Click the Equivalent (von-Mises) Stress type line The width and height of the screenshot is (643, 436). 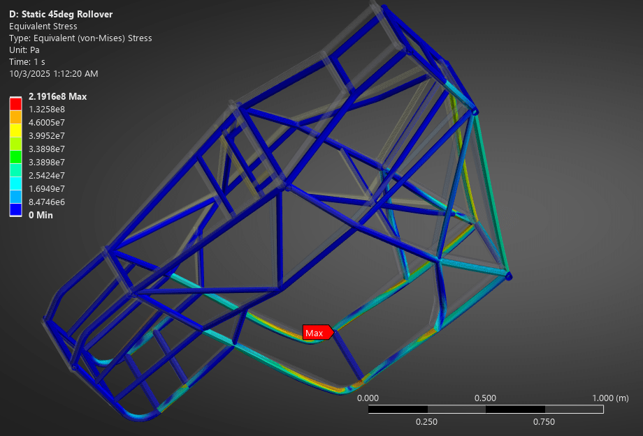80,38
